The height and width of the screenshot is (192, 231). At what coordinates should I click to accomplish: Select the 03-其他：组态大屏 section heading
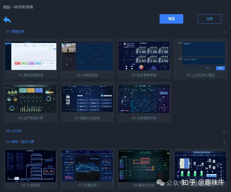(x=20, y=142)
